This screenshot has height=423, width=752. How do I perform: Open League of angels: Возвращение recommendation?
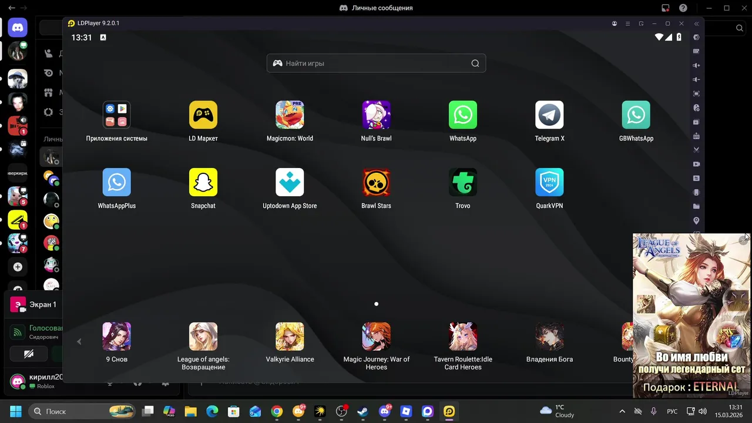(x=203, y=336)
